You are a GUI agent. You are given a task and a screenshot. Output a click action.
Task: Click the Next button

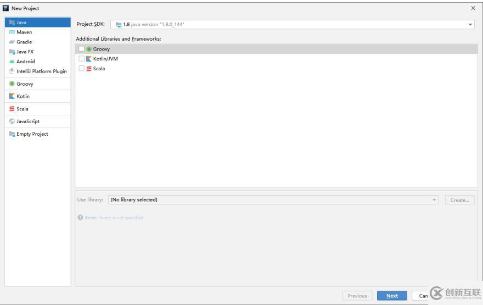point(392,296)
